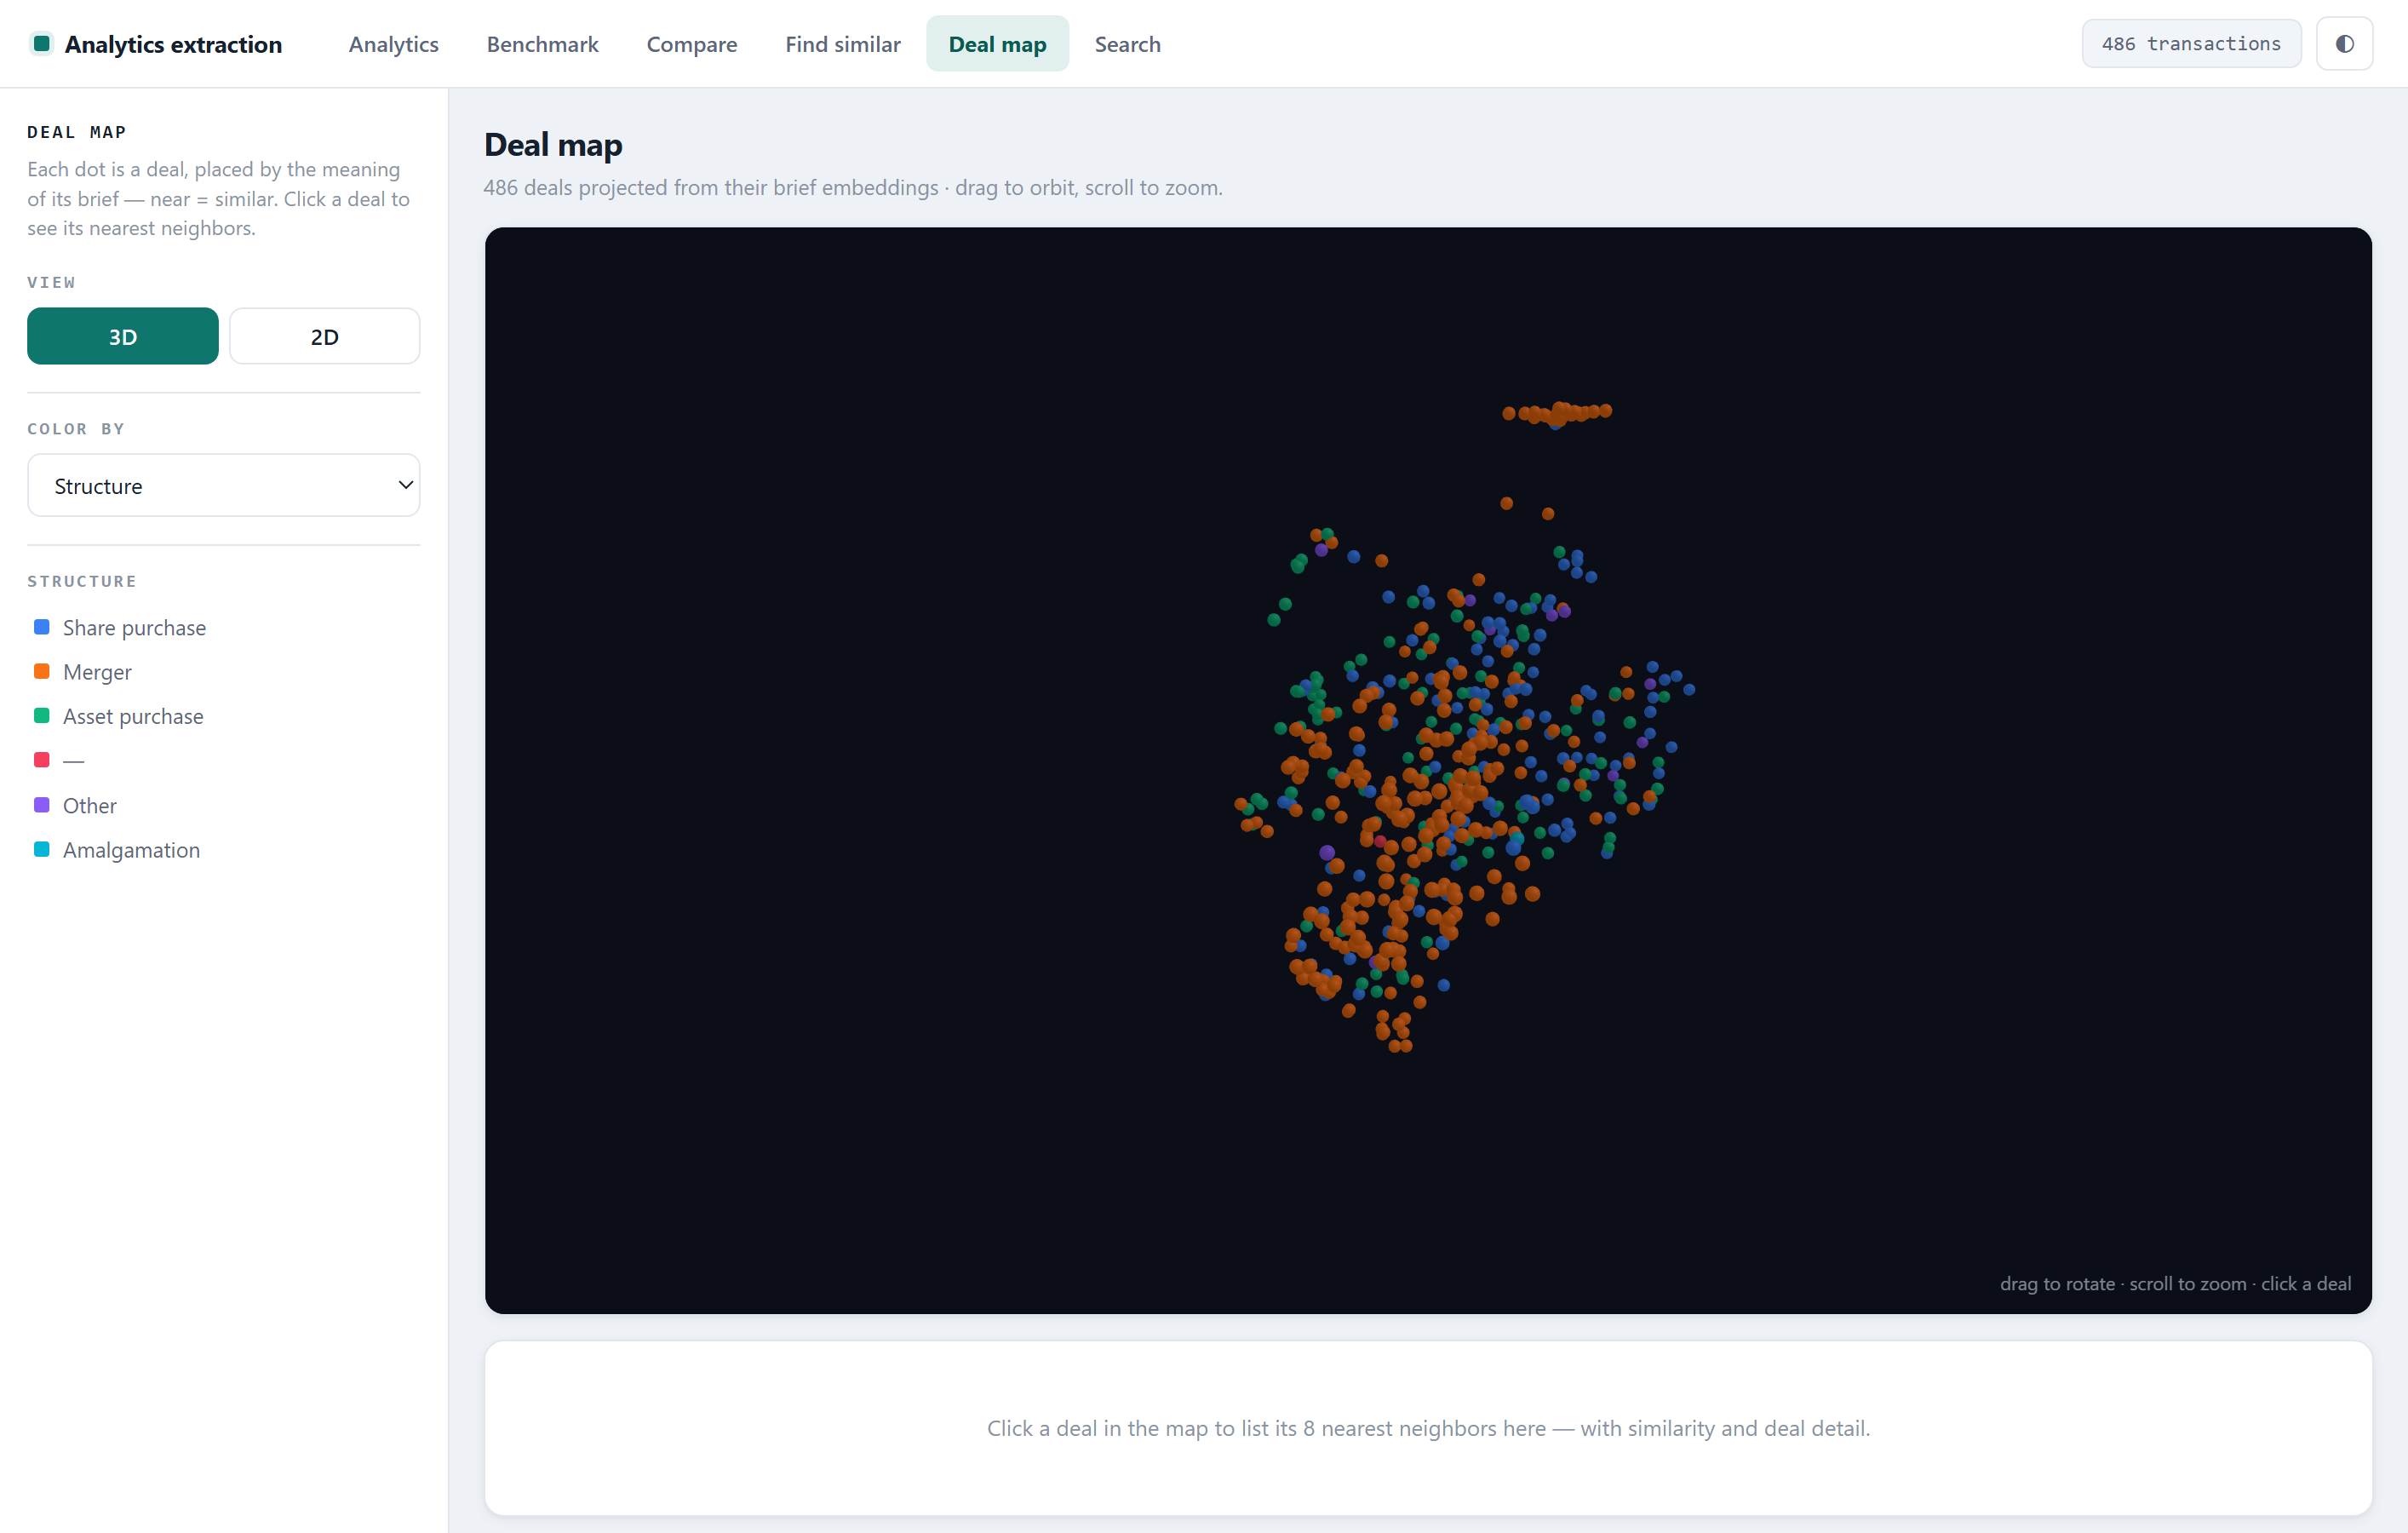Toggle the dark/light theme icon
The height and width of the screenshot is (1533, 2408).
point(2344,44)
